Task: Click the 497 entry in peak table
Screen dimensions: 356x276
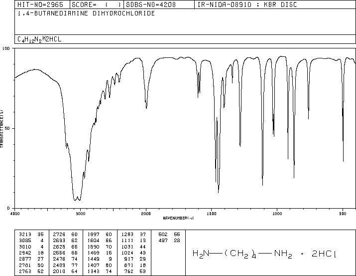Action: 163,240
